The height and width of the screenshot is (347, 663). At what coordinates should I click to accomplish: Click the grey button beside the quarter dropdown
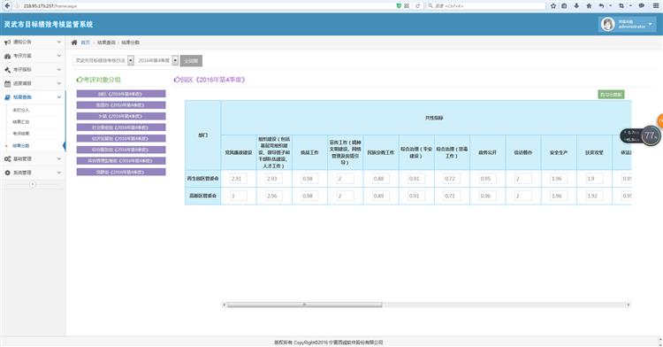pyautogui.click(x=191, y=60)
